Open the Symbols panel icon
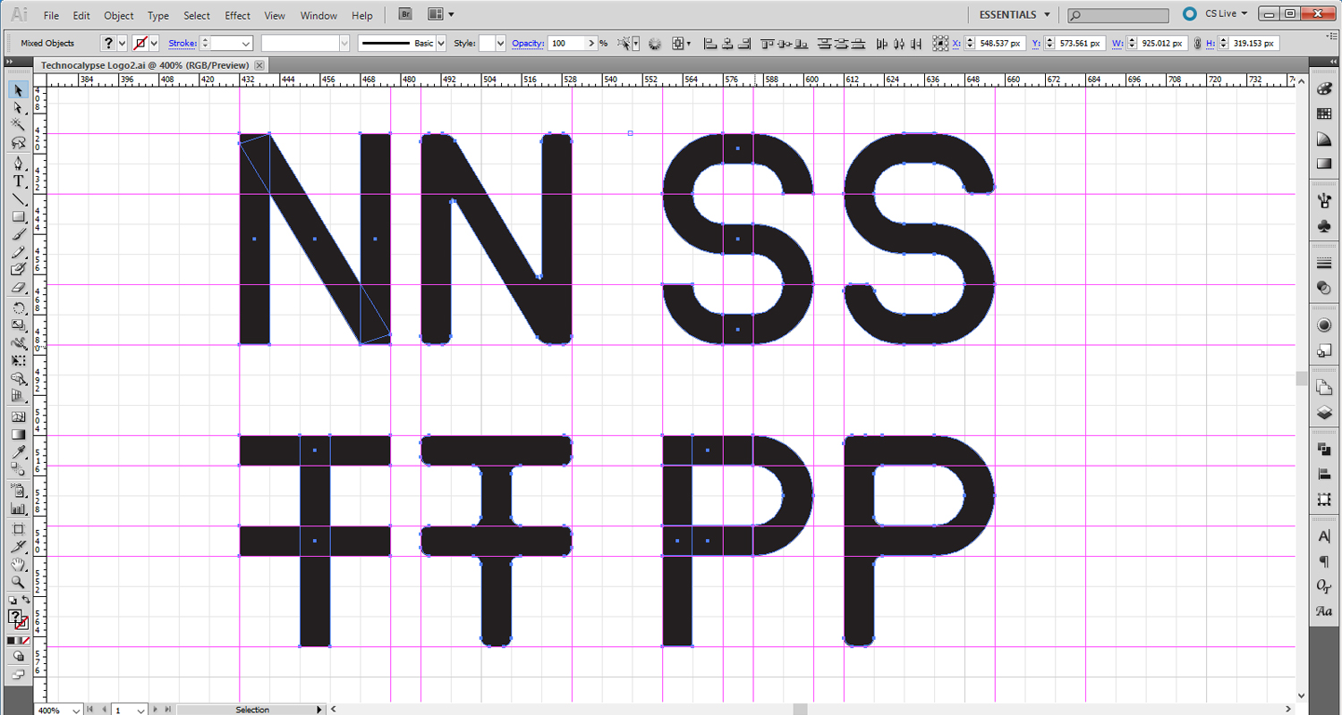1342x715 pixels. click(1324, 226)
